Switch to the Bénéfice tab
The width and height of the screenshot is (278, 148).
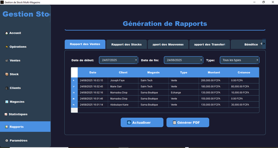tap(251, 44)
